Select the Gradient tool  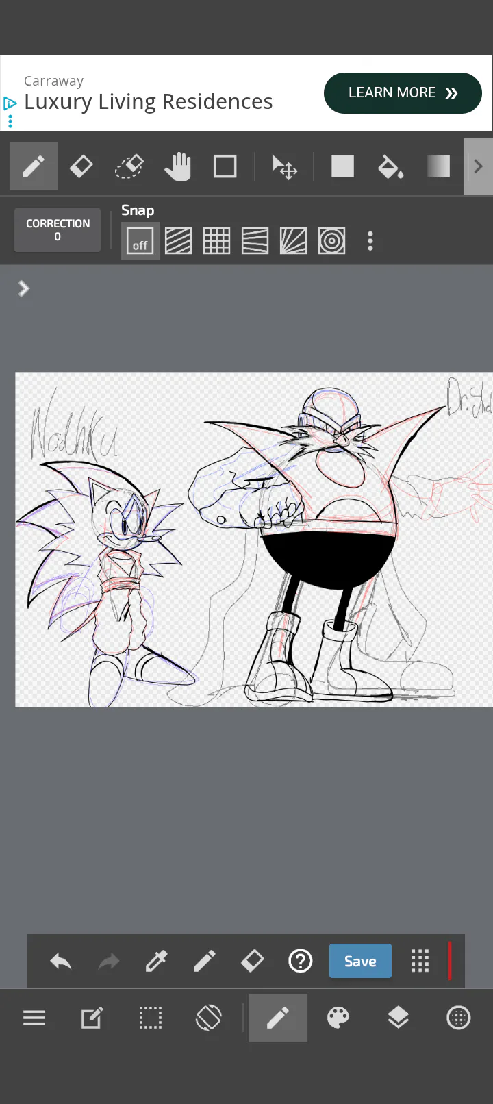[x=439, y=166]
